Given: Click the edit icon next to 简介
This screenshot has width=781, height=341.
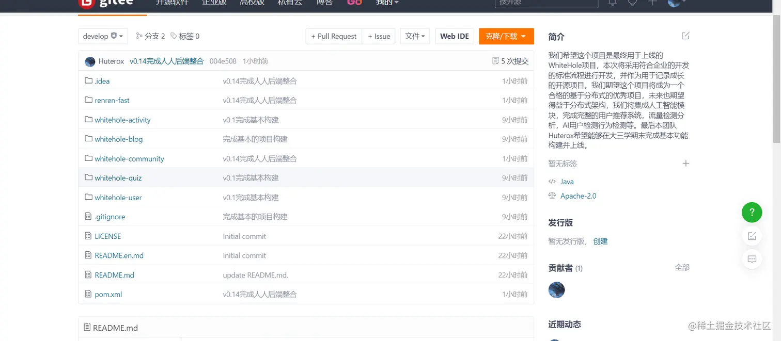Looking at the screenshot, I should click(x=685, y=36).
